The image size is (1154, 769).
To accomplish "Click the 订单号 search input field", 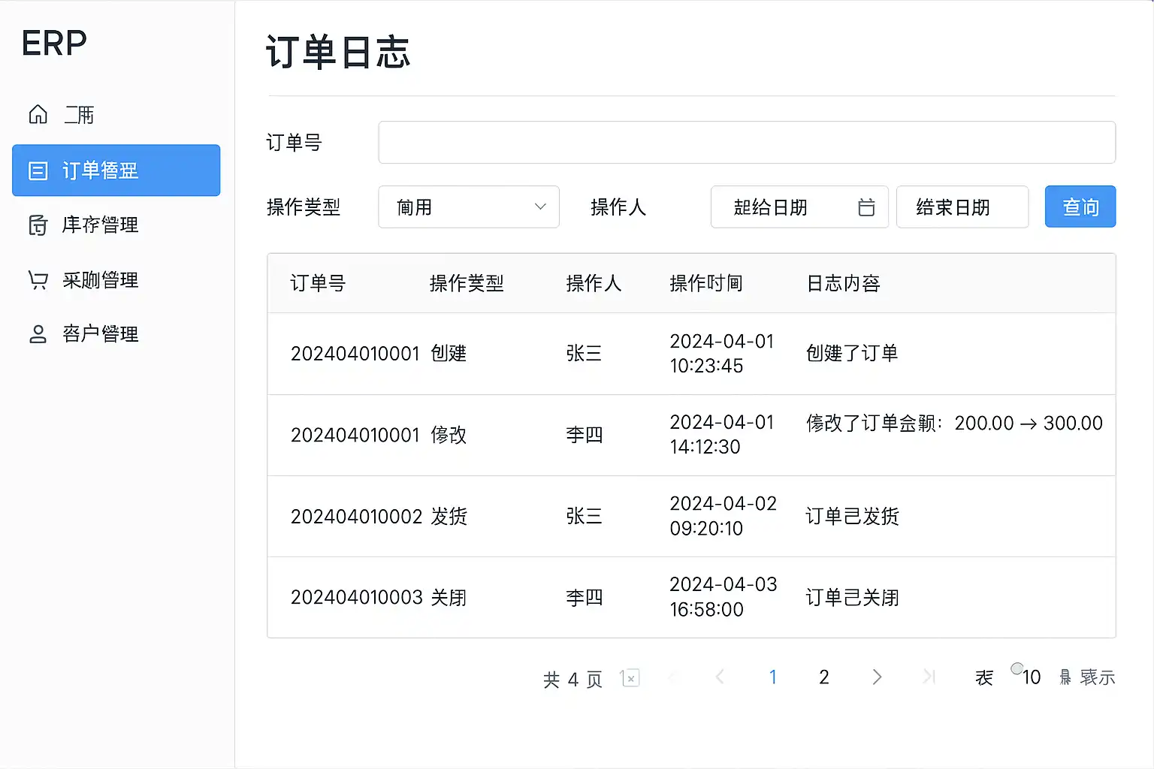I will 746,143.
